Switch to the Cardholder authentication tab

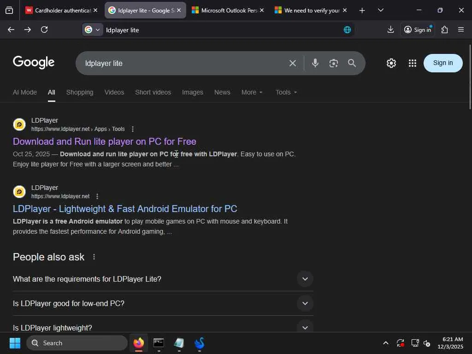[62, 10]
